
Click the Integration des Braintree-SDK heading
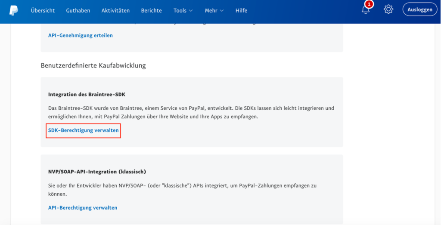click(x=87, y=95)
